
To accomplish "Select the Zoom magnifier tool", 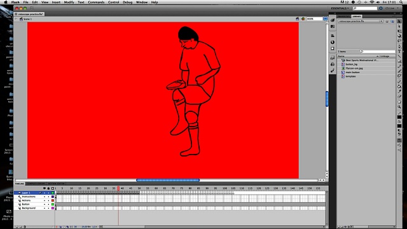I will click(x=399, y=107).
